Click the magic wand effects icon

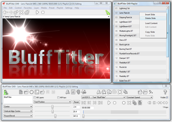[151, 92]
